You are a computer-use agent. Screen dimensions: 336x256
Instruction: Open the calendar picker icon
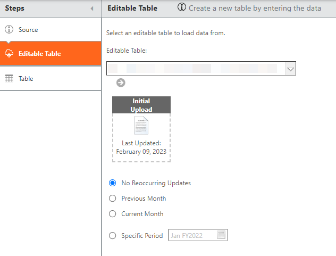click(x=221, y=235)
